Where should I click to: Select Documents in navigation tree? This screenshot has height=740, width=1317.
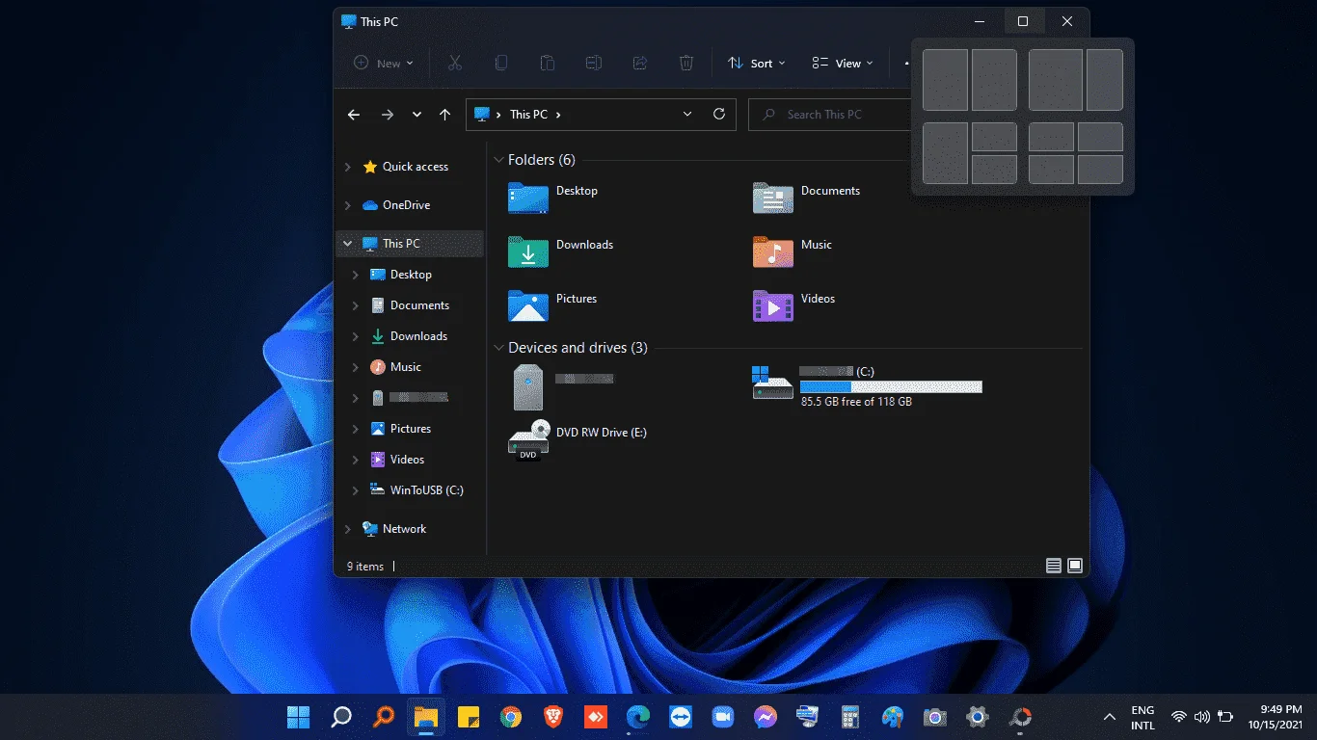(410, 305)
